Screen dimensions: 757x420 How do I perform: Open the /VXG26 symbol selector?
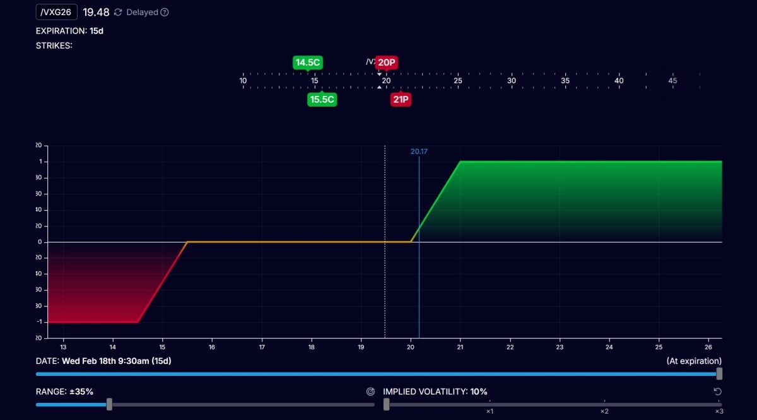tap(57, 12)
